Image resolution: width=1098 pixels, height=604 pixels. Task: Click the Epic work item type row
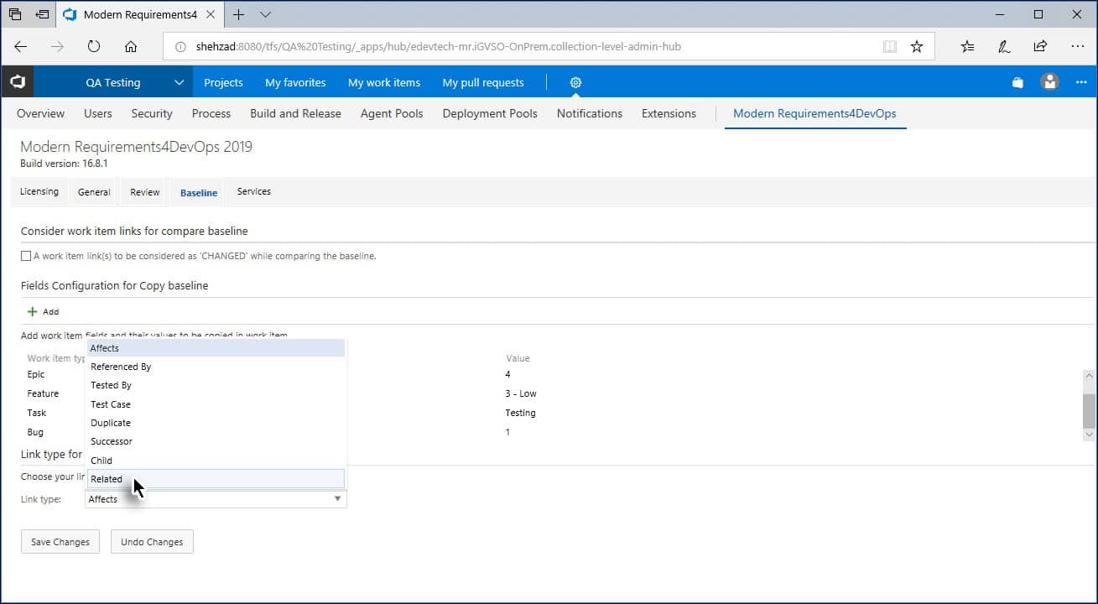[x=36, y=374]
